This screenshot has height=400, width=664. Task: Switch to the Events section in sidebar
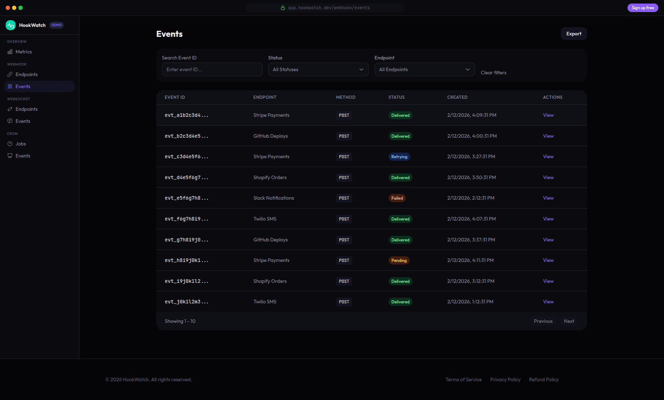(23, 86)
